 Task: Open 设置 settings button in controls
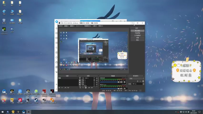tap(137, 38)
